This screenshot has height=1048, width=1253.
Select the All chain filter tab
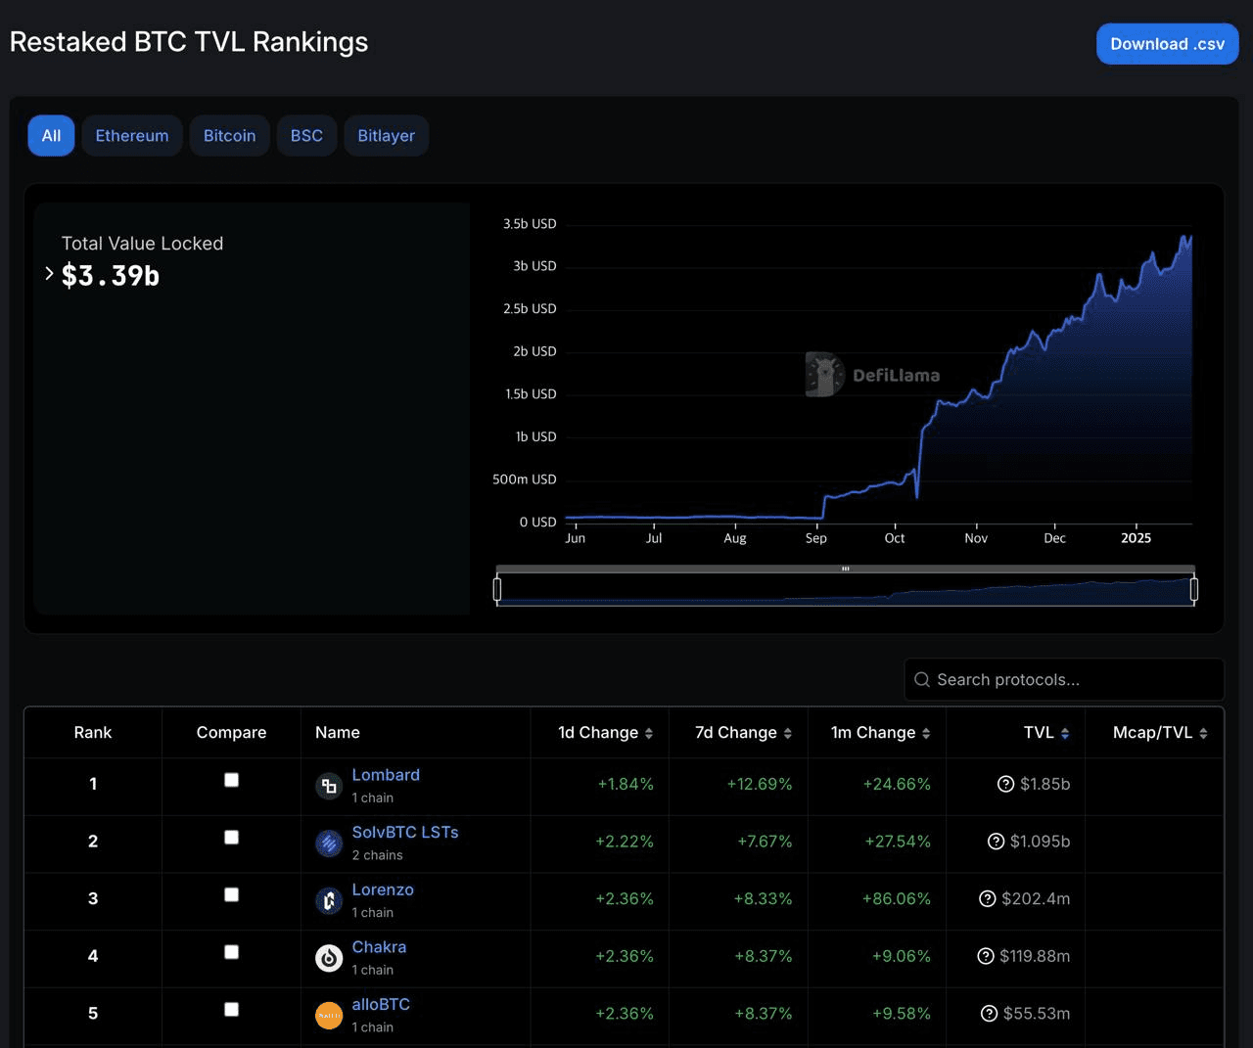point(51,136)
